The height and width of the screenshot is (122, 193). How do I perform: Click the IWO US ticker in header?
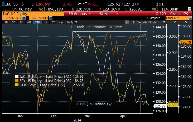(x=11, y=4)
